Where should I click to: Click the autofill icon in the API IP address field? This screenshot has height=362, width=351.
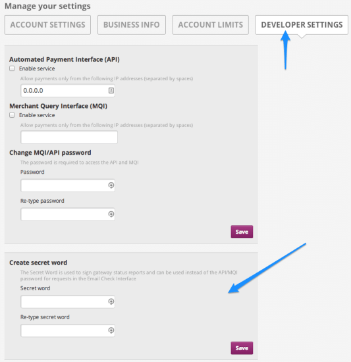coord(111,91)
